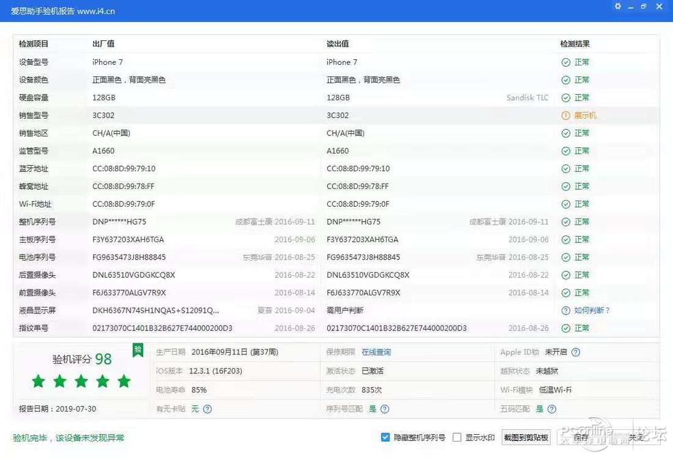The image size is (673, 458).
Task: Select DNL63510VGDGKCQ8X in the 出厂值 column
Action: click(x=134, y=275)
